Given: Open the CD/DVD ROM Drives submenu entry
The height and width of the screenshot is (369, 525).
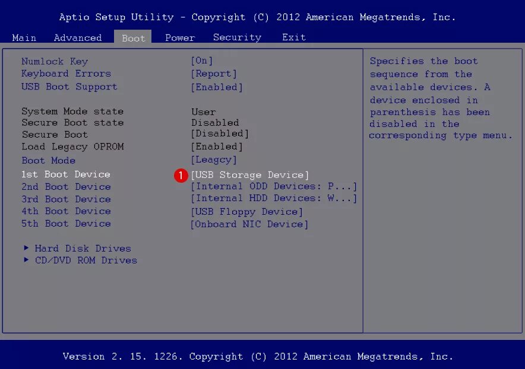Looking at the screenshot, I should point(86,260).
